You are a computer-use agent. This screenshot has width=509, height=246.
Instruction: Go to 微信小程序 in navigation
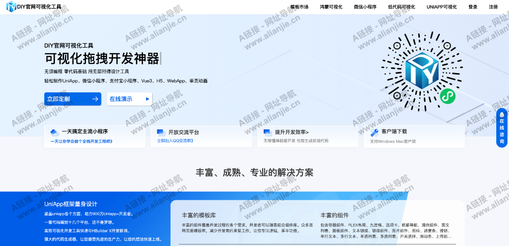[365, 7]
